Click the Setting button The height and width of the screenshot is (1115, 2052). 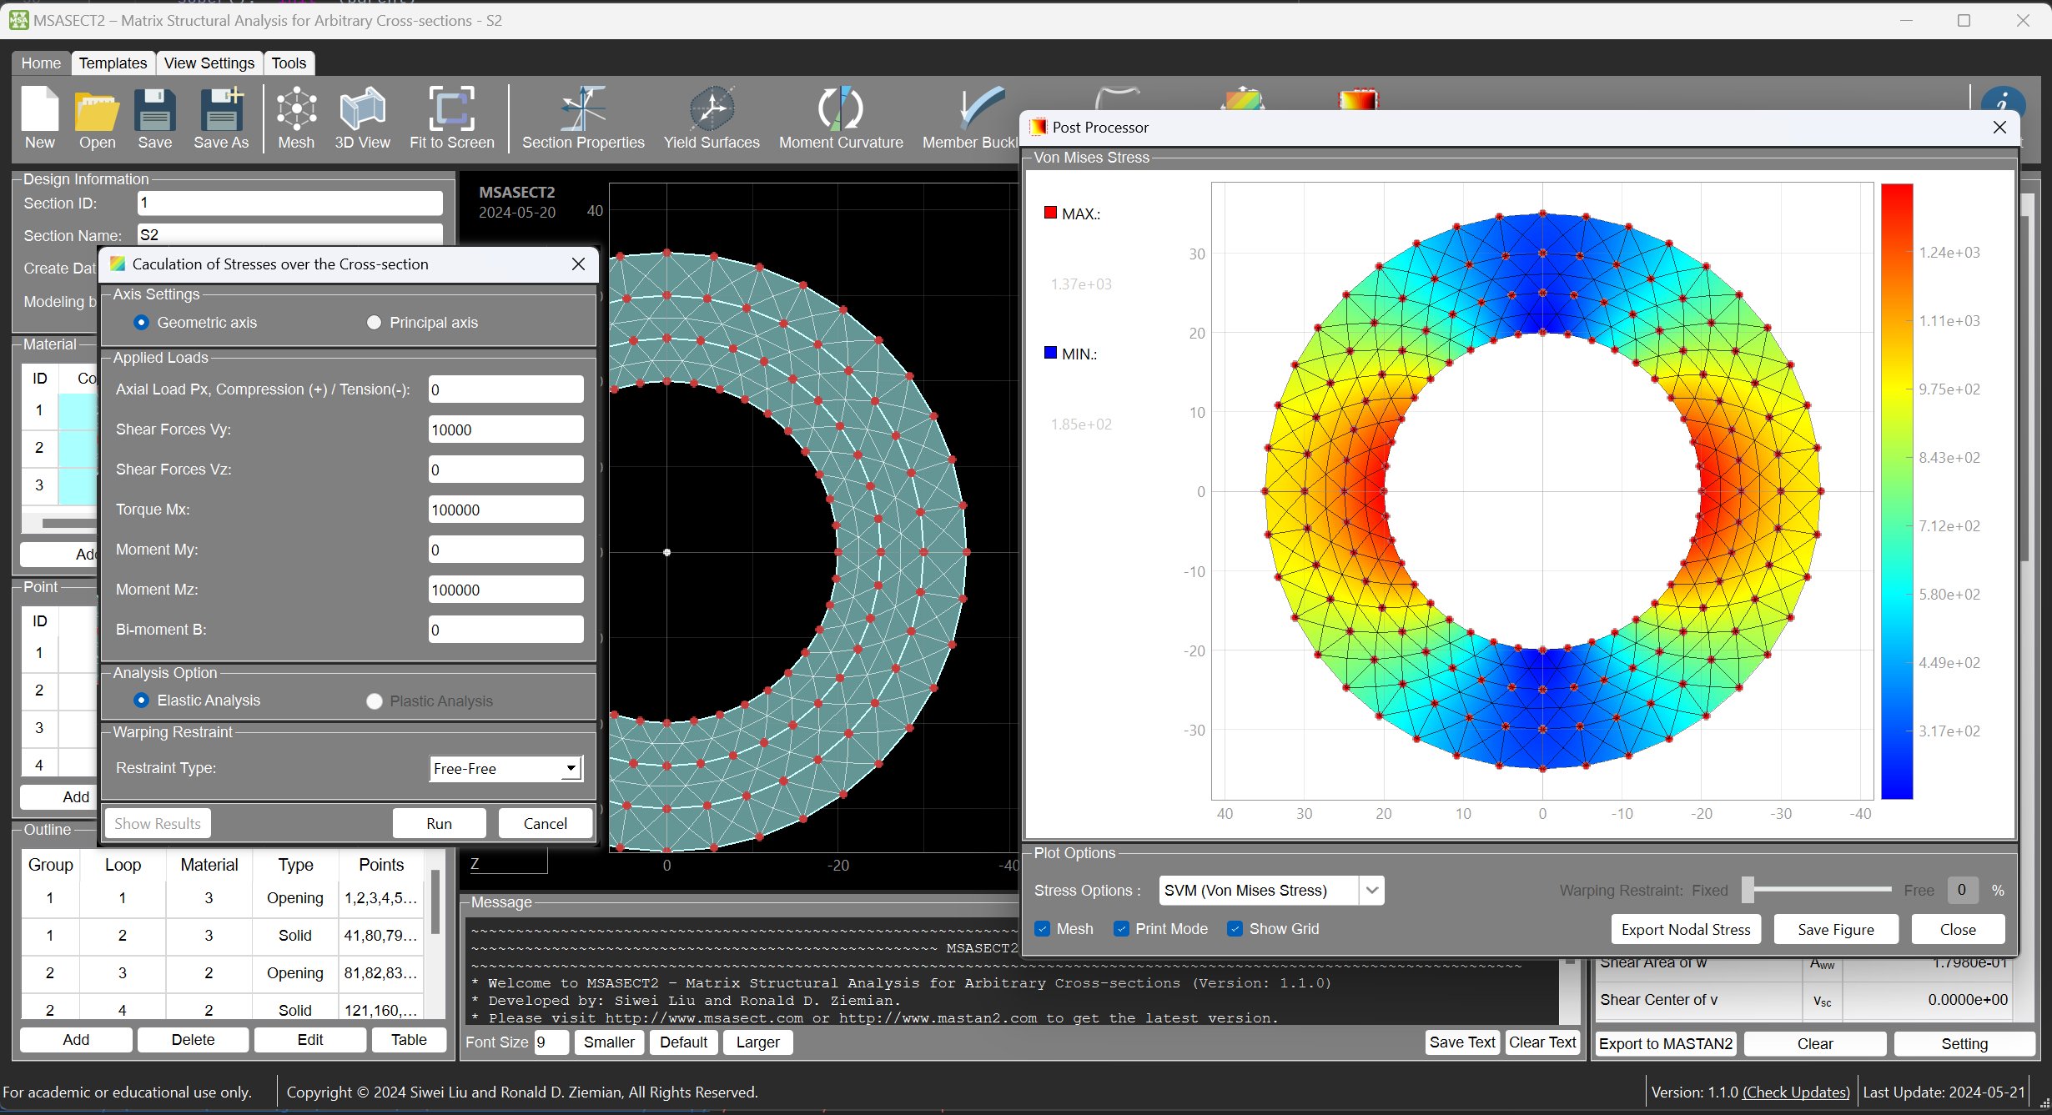coord(1964,1043)
